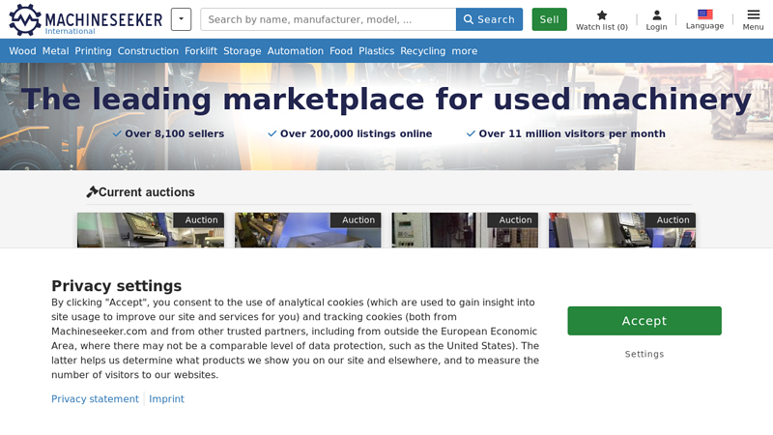Click the 'Current auctions' heading
773x435 pixels.
coord(147,191)
